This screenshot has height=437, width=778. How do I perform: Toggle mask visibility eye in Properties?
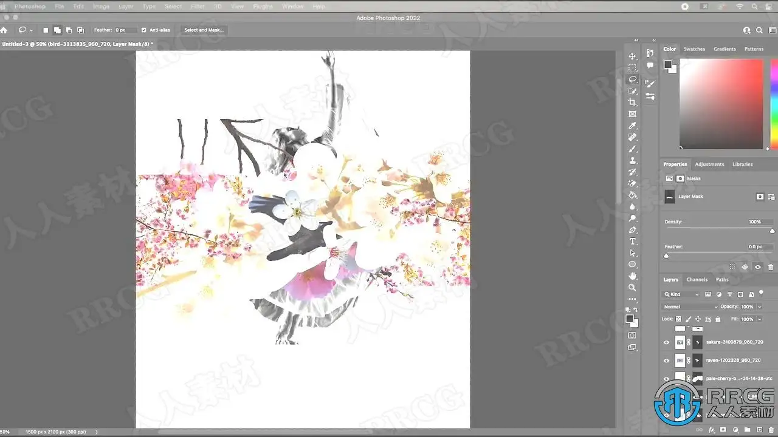pyautogui.click(x=757, y=267)
